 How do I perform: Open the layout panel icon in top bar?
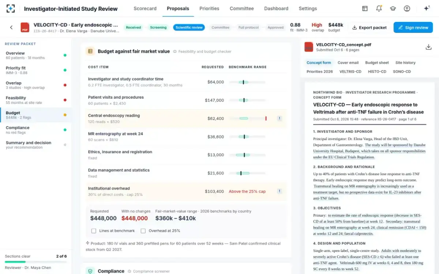(x=365, y=8)
